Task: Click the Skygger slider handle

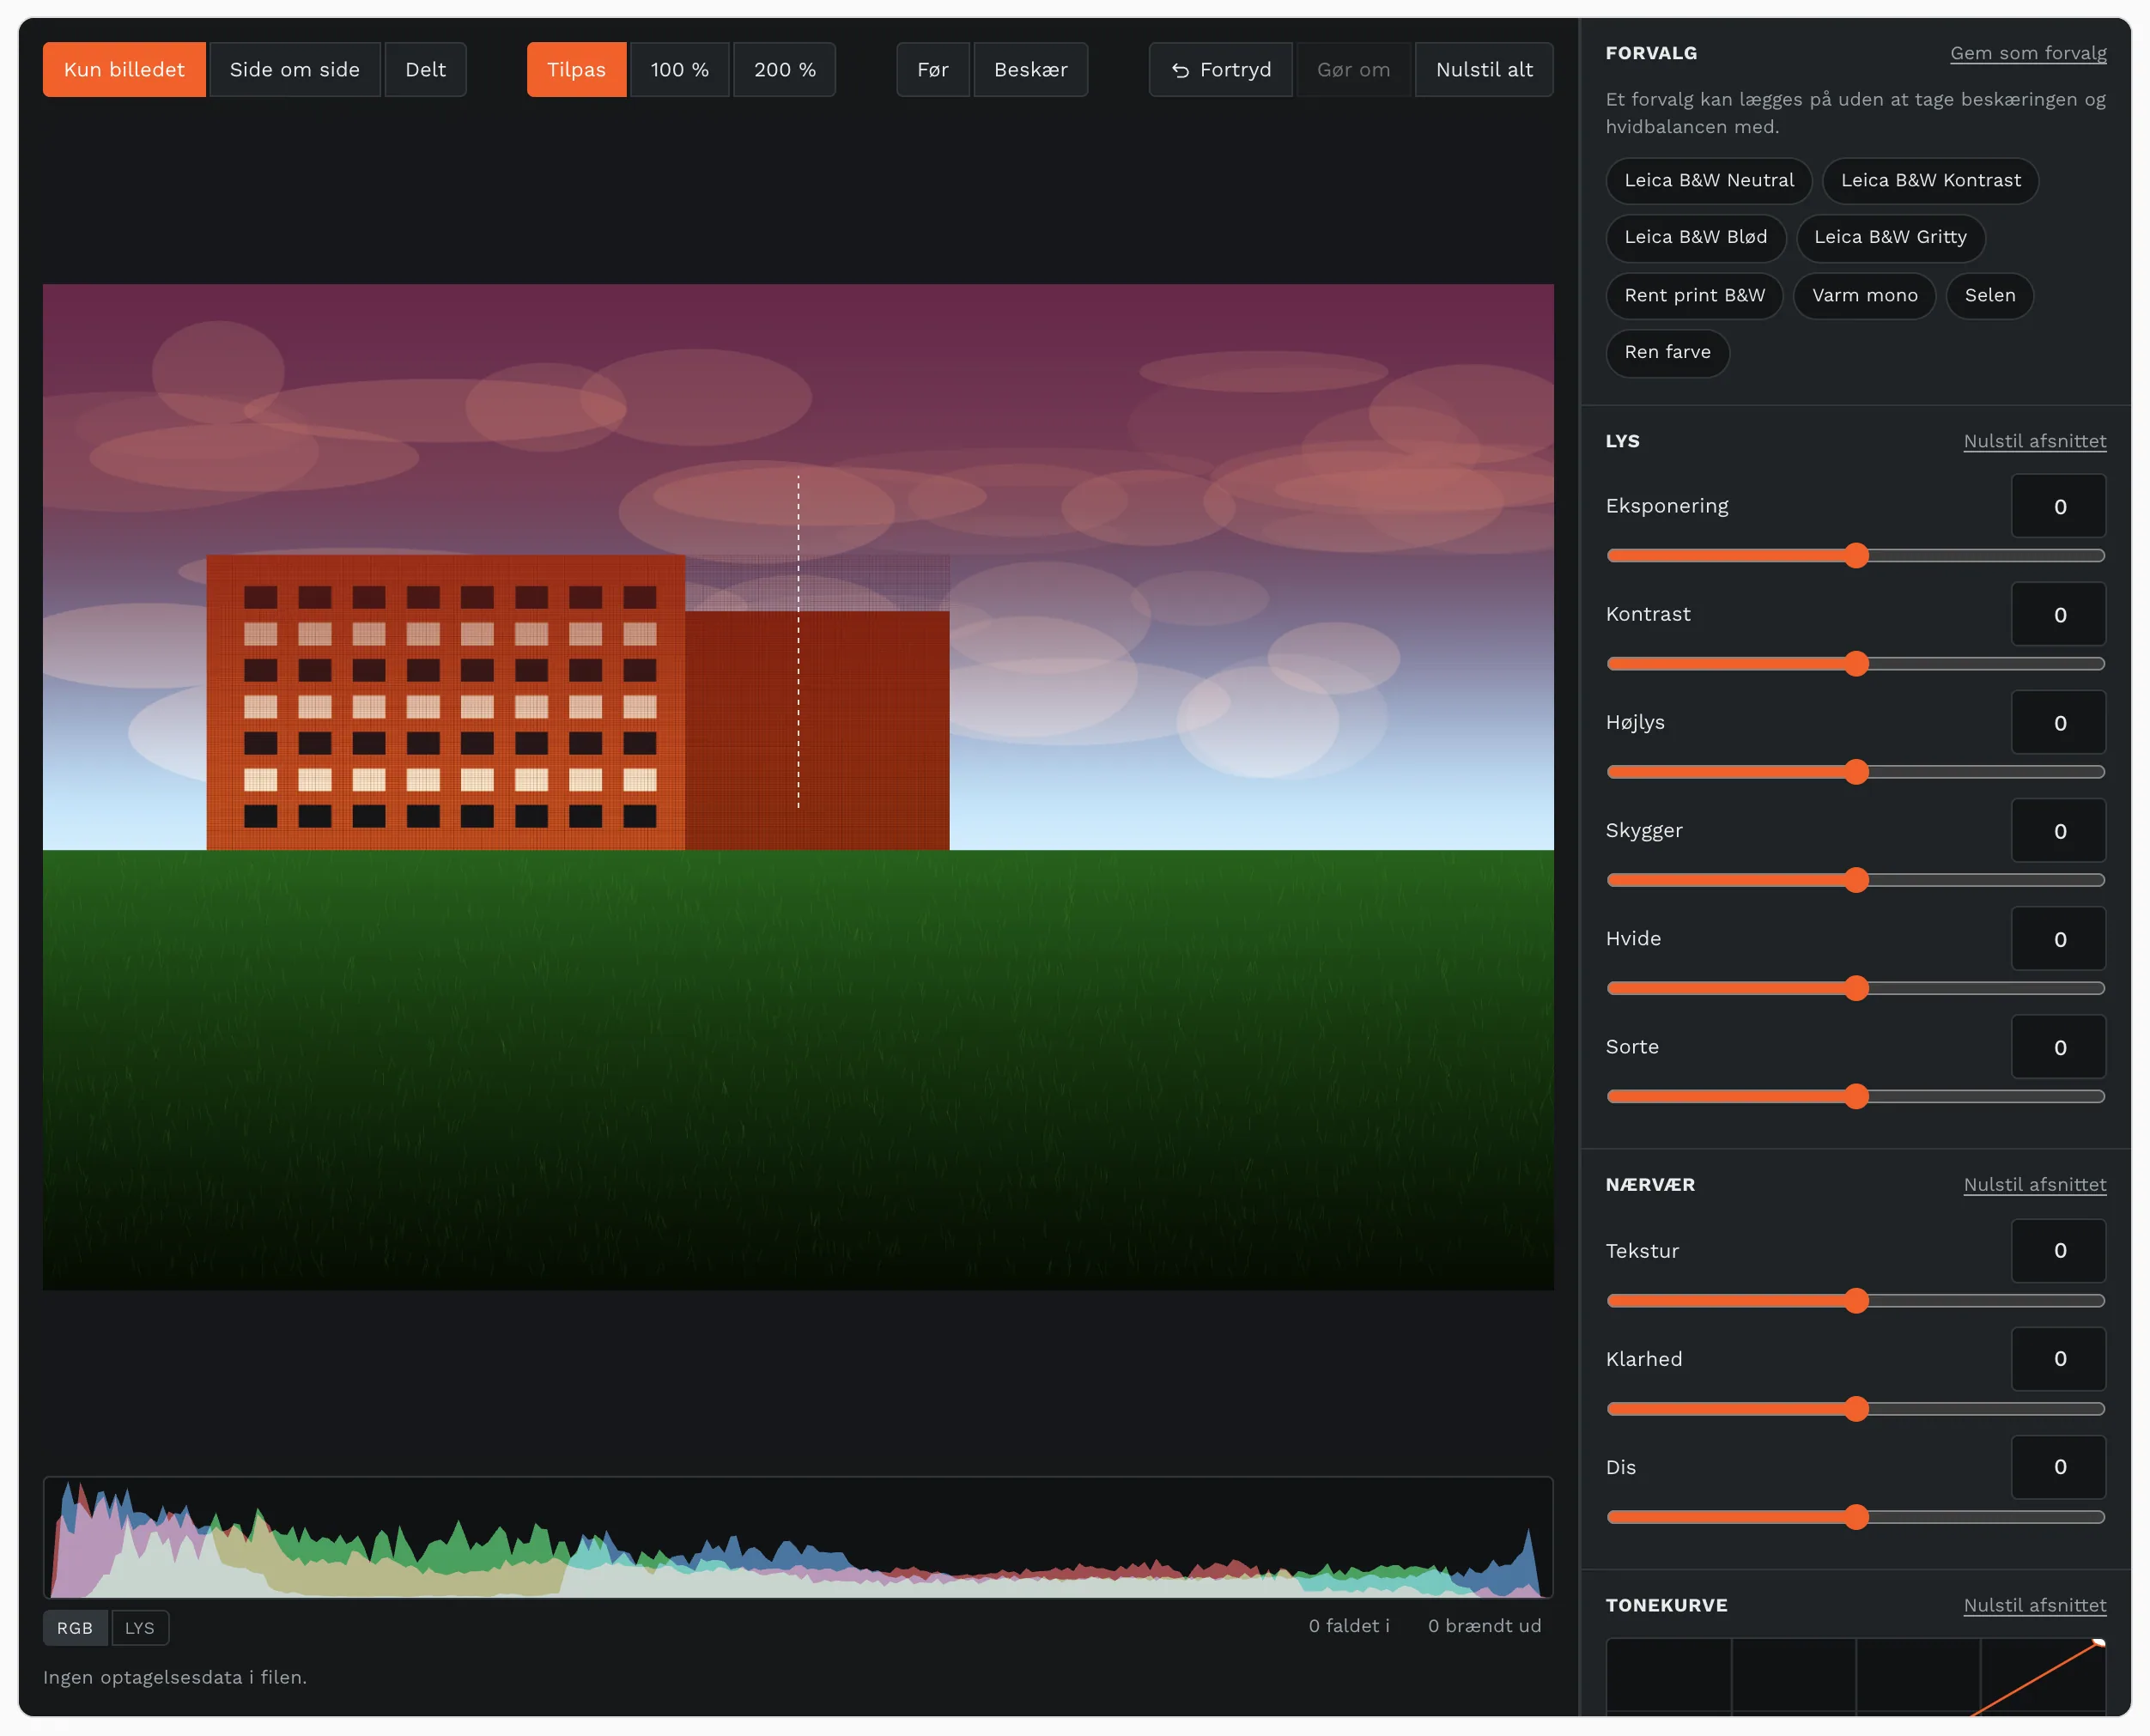Action: (1856, 879)
